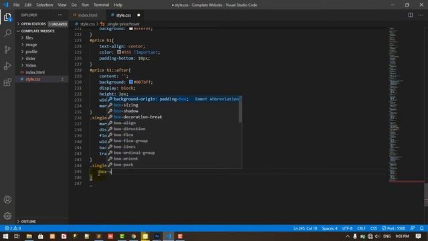Click Spaces: 4 indentation setting
The height and width of the screenshot is (241, 428).
coord(330,228)
